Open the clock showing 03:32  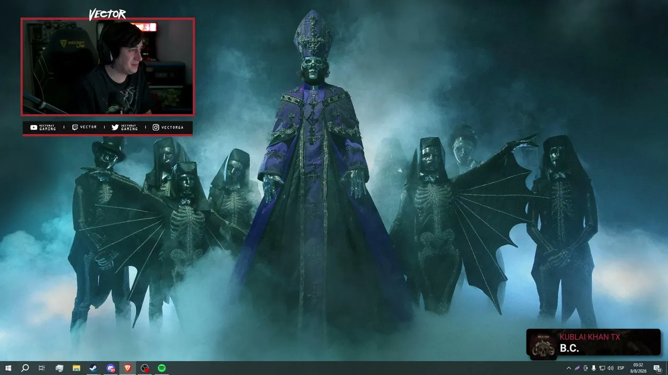coord(638,368)
